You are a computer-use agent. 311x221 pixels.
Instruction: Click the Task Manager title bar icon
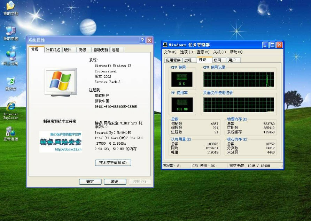[165, 45]
